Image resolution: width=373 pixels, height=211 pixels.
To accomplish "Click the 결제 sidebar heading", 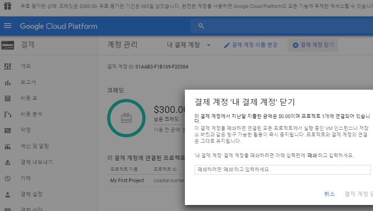I will coord(28,44).
